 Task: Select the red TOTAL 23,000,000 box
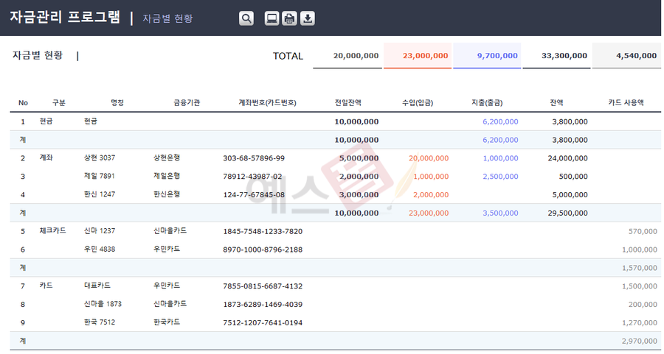[x=418, y=56]
